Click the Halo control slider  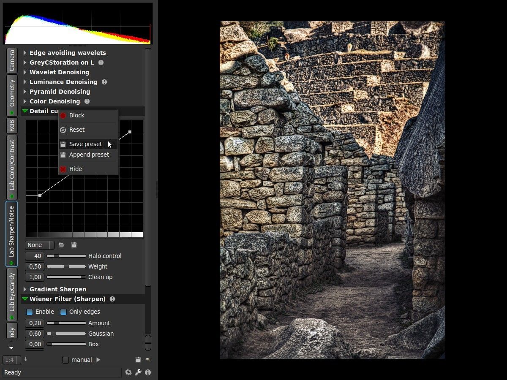point(65,255)
